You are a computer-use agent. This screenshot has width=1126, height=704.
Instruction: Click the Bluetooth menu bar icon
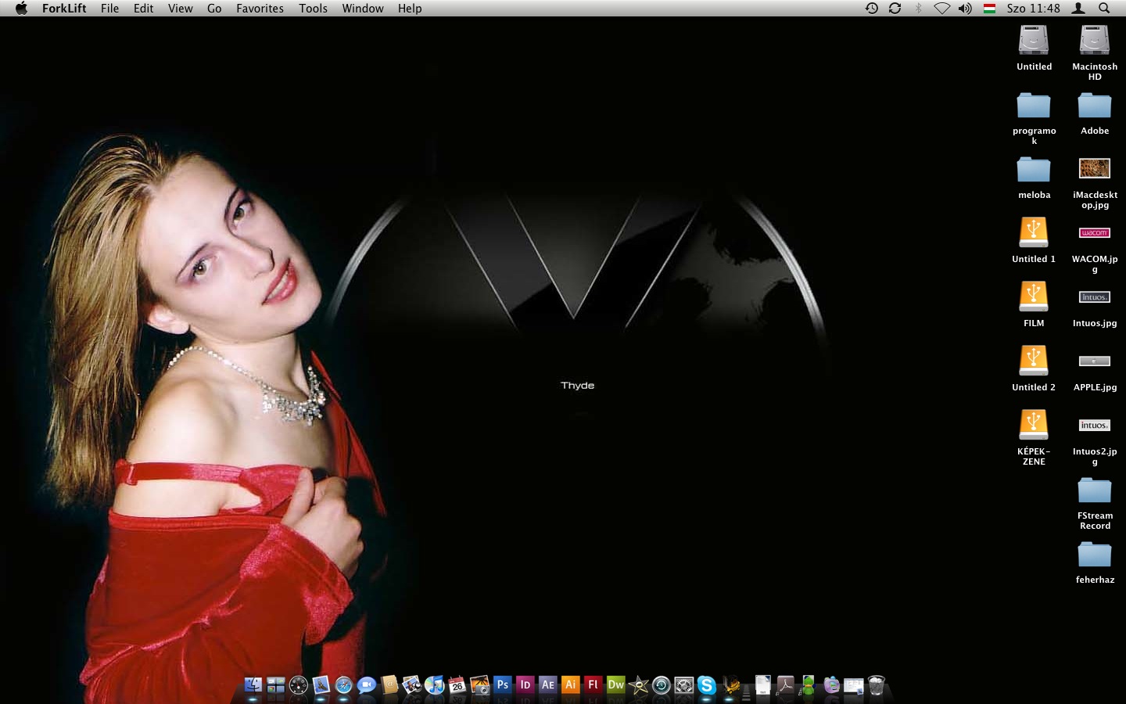[x=919, y=8]
